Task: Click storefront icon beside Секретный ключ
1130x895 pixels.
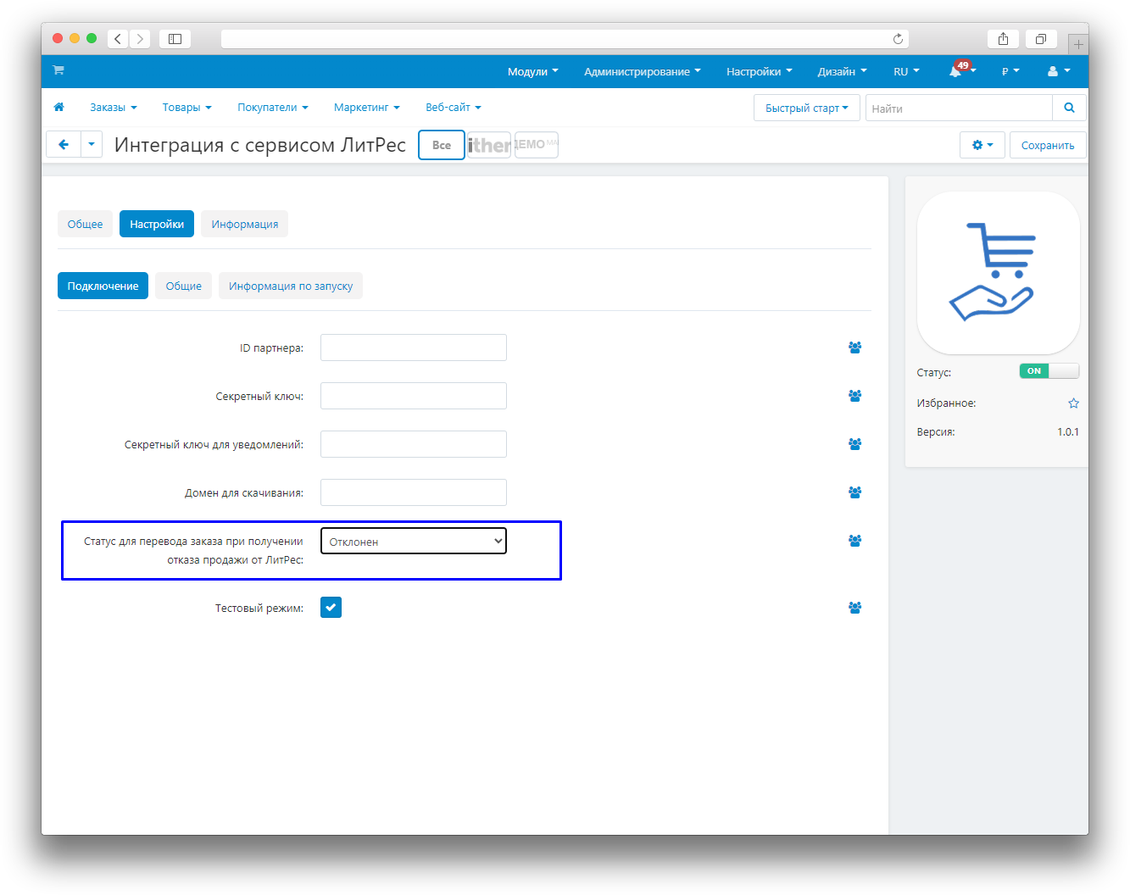Action: pyautogui.click(x=854, y=396)
